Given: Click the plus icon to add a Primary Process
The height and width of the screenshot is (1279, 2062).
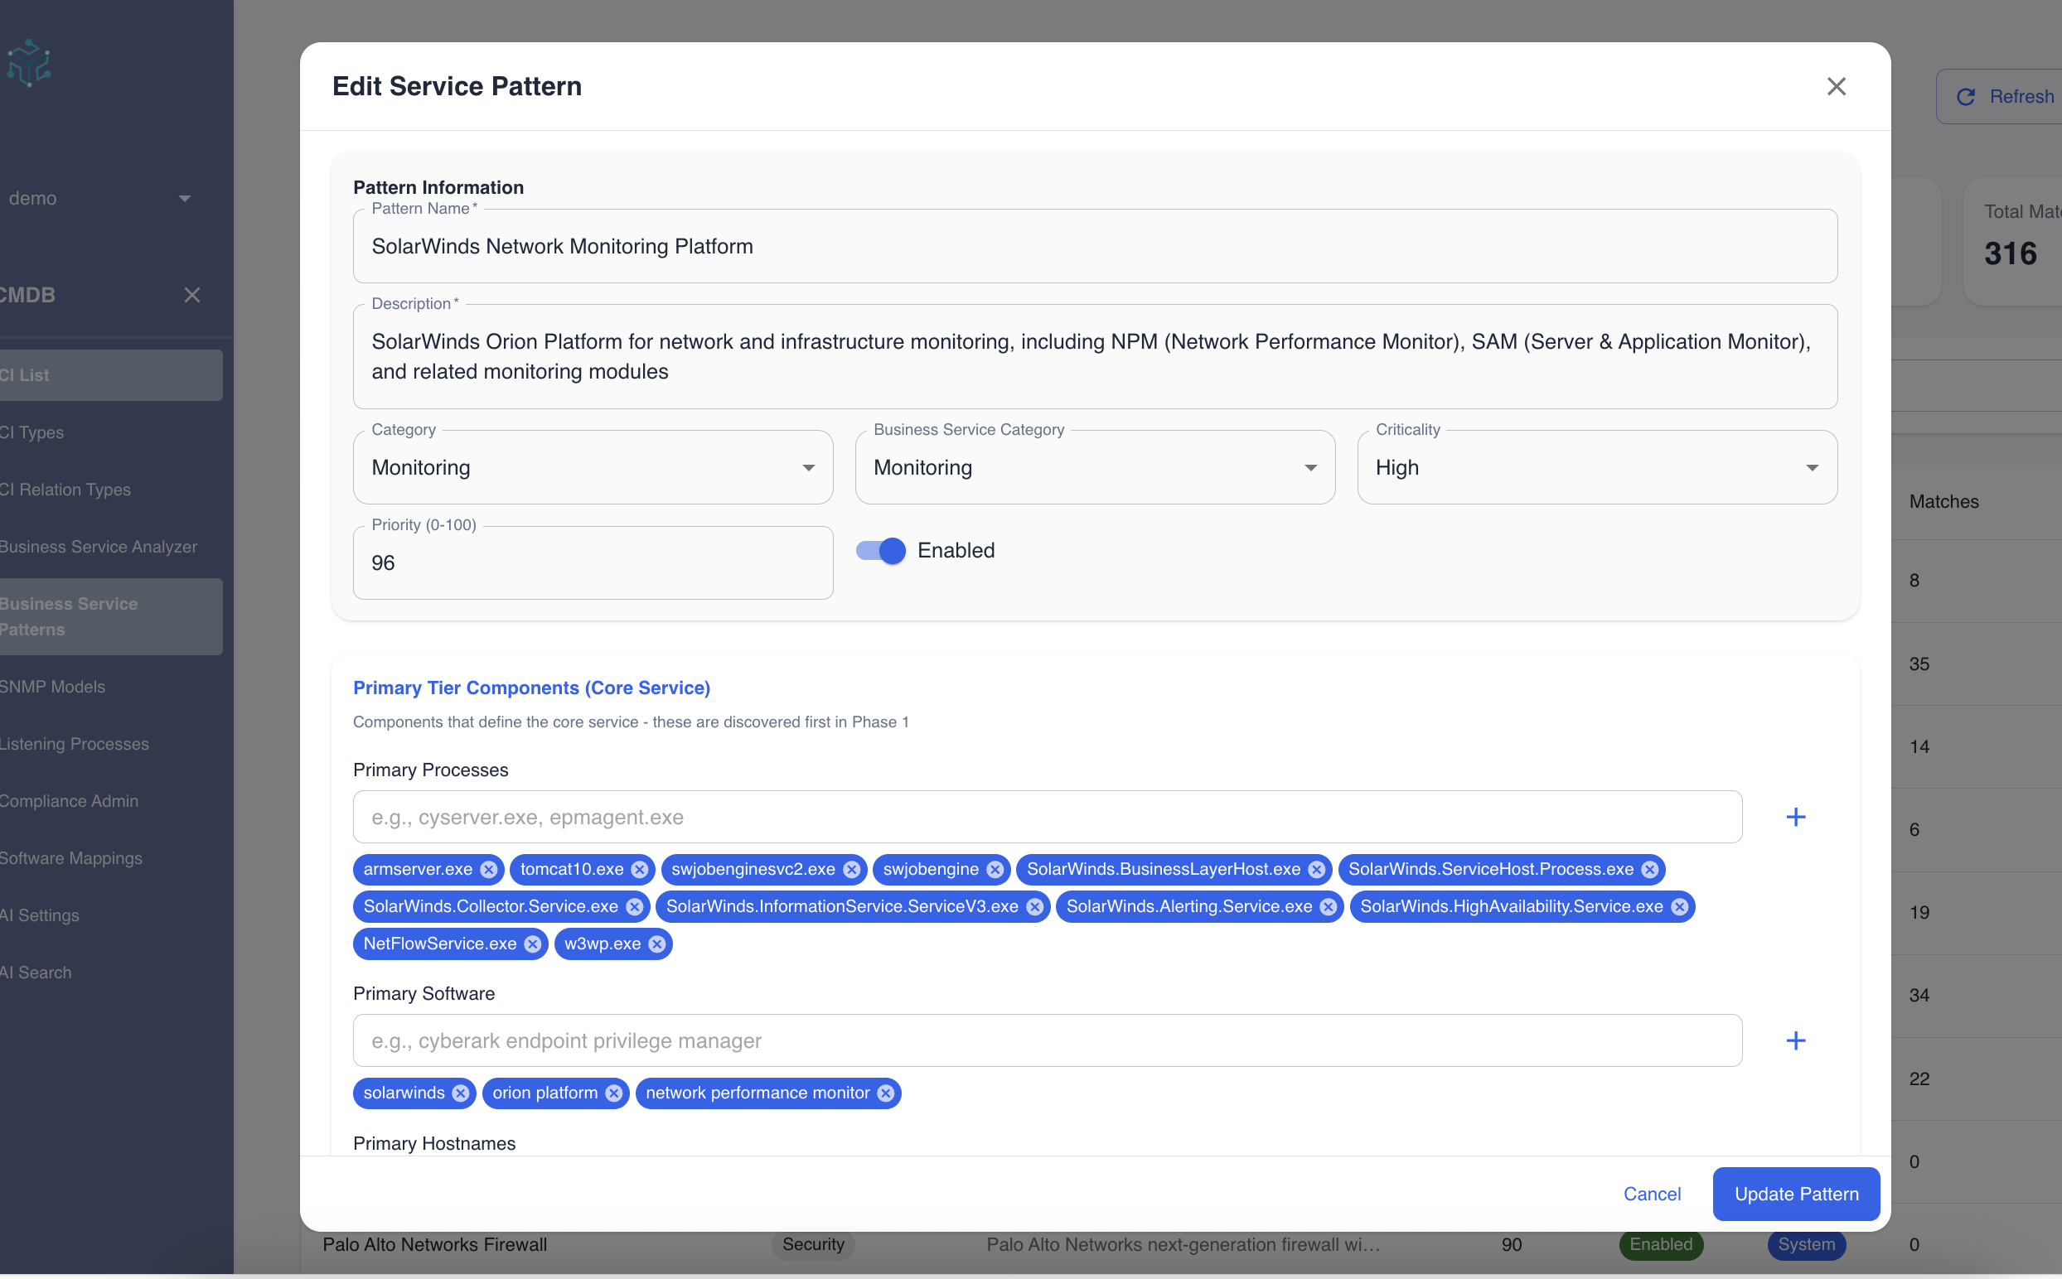Looking at the screenshot, I should pyautogui.click(x=1797, y=816).
